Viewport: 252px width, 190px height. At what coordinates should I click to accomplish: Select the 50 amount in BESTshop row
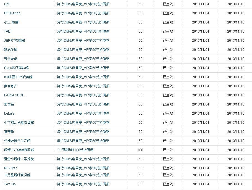(140, 13)
